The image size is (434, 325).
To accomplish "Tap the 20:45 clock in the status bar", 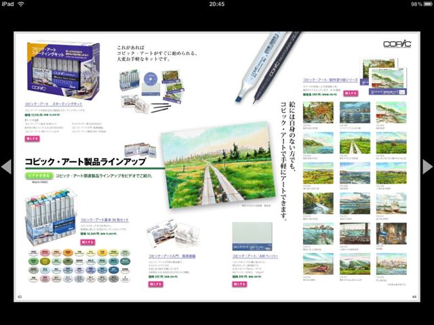I will click(217, 4).
